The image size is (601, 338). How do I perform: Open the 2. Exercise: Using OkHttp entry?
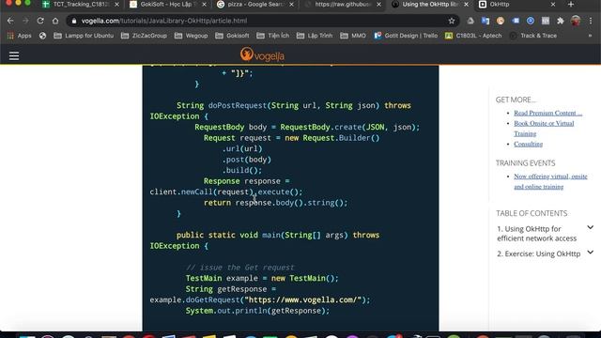click(x=538, y=253)
